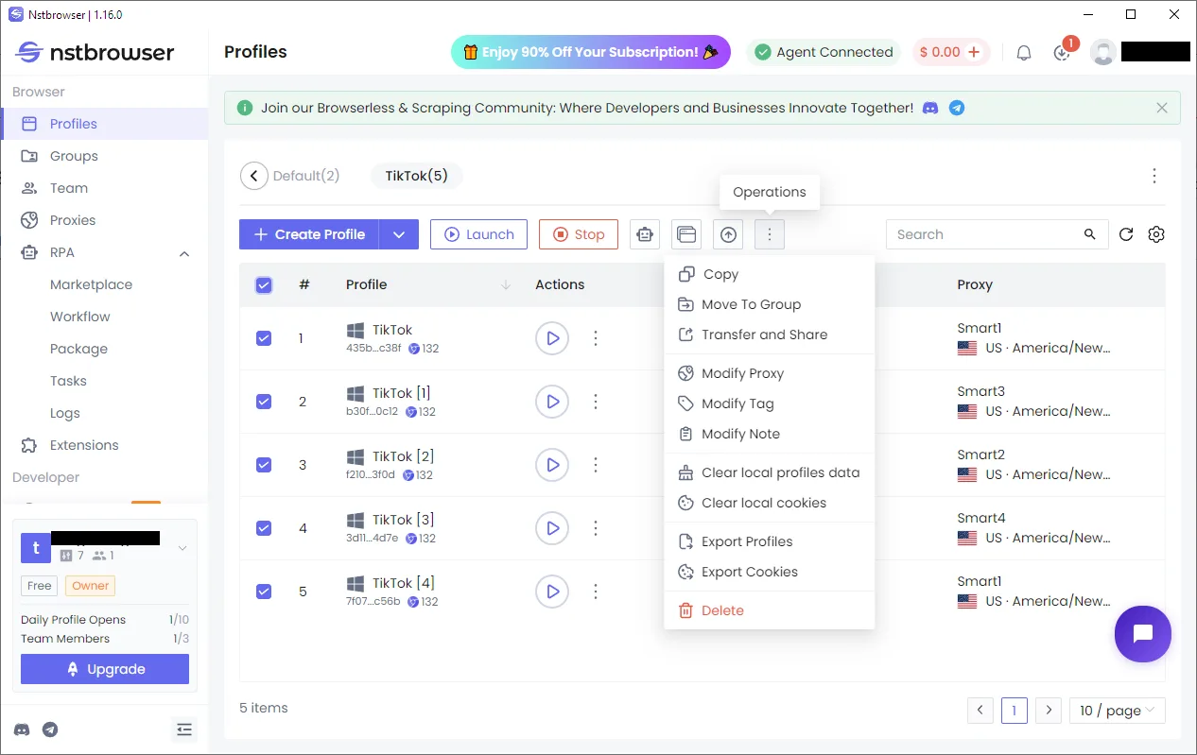Choose Modify Note
1197x755 pixels.
tap(769, 434)
